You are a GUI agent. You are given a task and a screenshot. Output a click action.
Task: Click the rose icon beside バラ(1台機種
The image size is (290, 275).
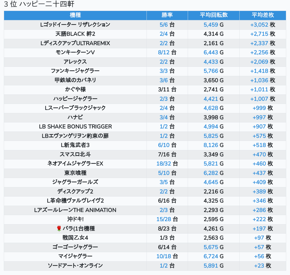click(59, 229)
